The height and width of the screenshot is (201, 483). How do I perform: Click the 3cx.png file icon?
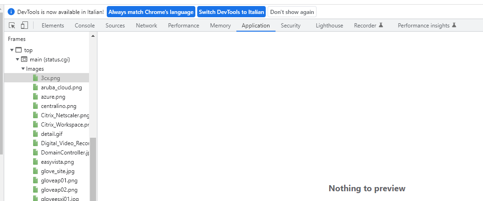(x=35, y=78)
